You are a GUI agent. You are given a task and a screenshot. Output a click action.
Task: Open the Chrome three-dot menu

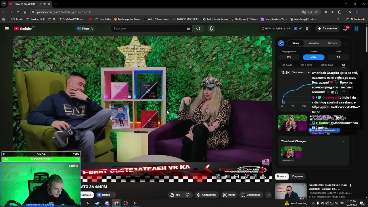(x=364, y=12)
